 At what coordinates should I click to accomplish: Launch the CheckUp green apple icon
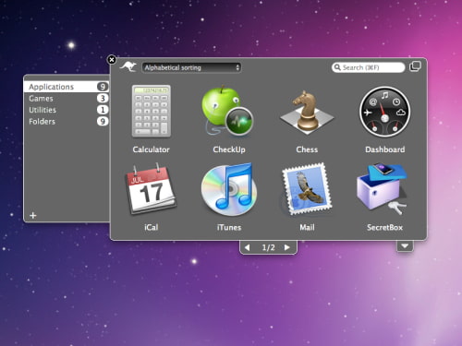(227, 111)
